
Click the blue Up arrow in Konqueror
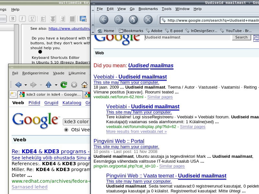(x=49, y=85)
